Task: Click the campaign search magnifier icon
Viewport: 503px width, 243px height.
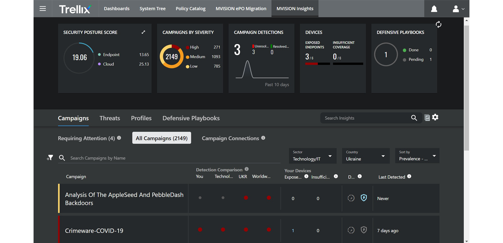Action: (62, 158)
